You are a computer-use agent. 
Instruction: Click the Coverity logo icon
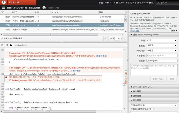coord(4,2)
